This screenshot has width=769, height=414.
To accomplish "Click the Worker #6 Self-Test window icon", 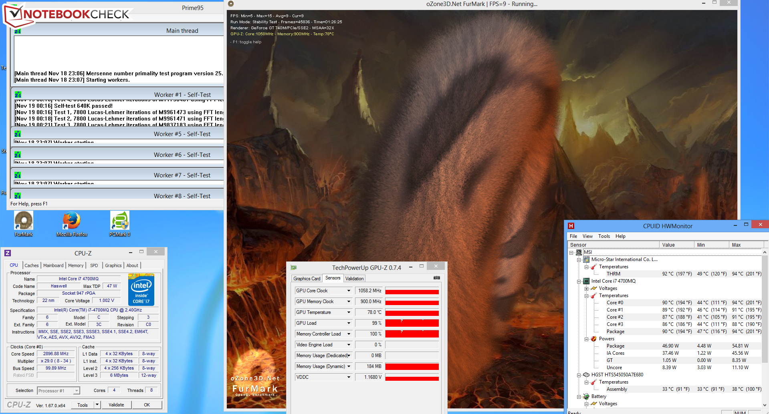I will click(x=18, y=155).
